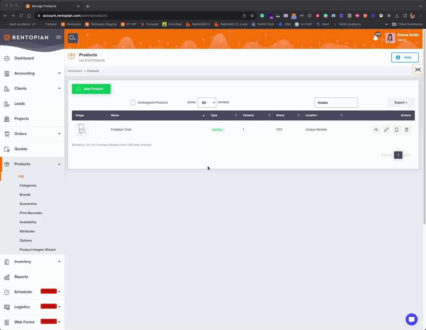Sort table by Name column

click(157, 115)
